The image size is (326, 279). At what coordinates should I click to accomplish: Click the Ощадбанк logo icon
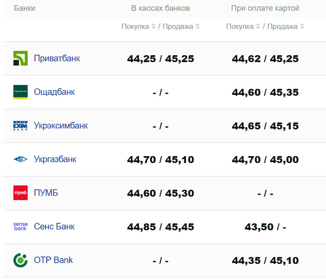click(x=20, y=92)
